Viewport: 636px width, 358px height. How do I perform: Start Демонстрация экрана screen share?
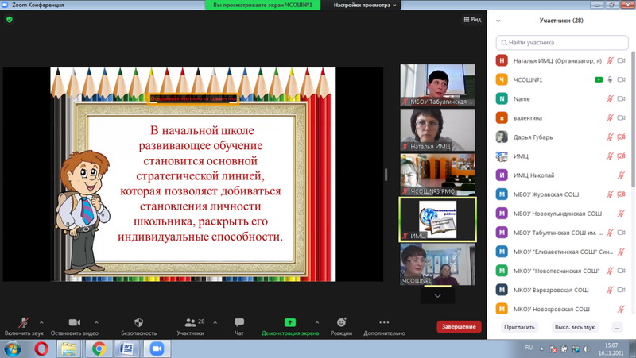[290, 322]
